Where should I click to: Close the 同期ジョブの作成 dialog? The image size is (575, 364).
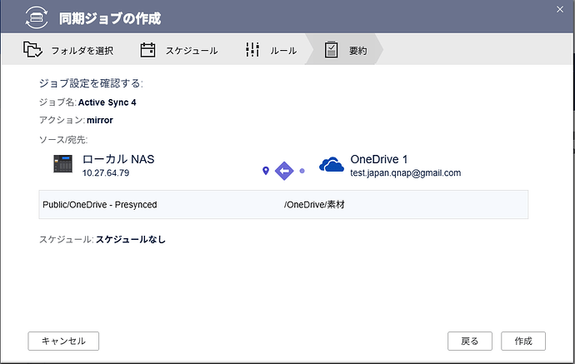pos(558,8)
